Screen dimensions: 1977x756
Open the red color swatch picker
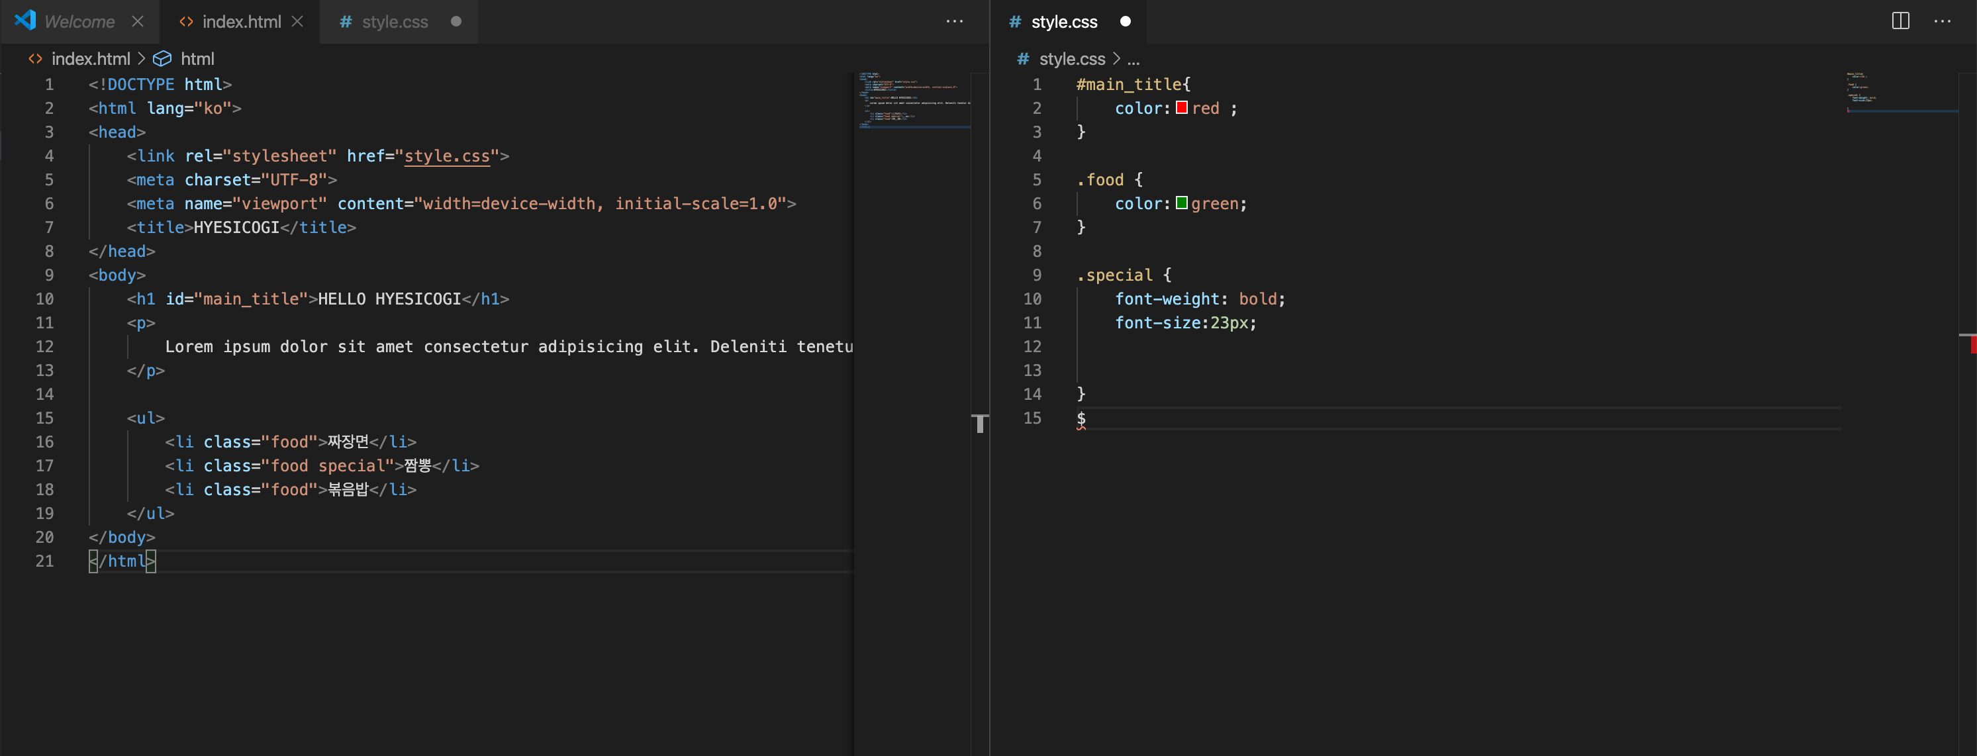pos(1182,108)
